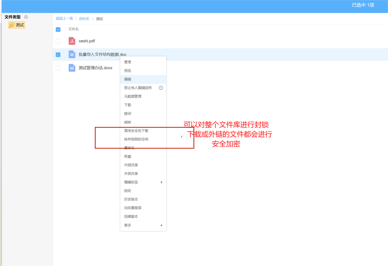Viewport: 388px width, 266px height.
Task: Select 下载 in the context menu
Action: click(x=128, y=105)
